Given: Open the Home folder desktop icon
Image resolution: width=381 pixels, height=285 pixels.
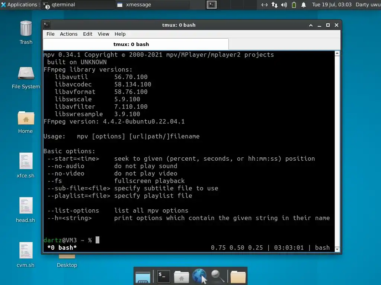Looking at the screenshot, I should (x=26, y=122).
